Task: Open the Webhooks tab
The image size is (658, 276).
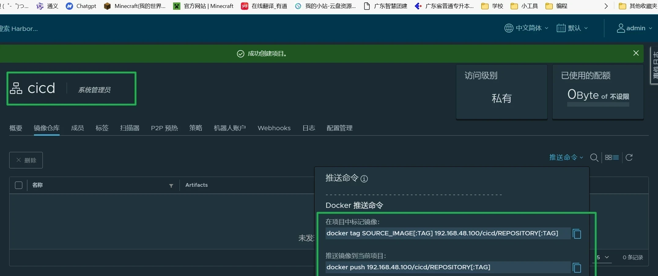Action: coord(274,128)
